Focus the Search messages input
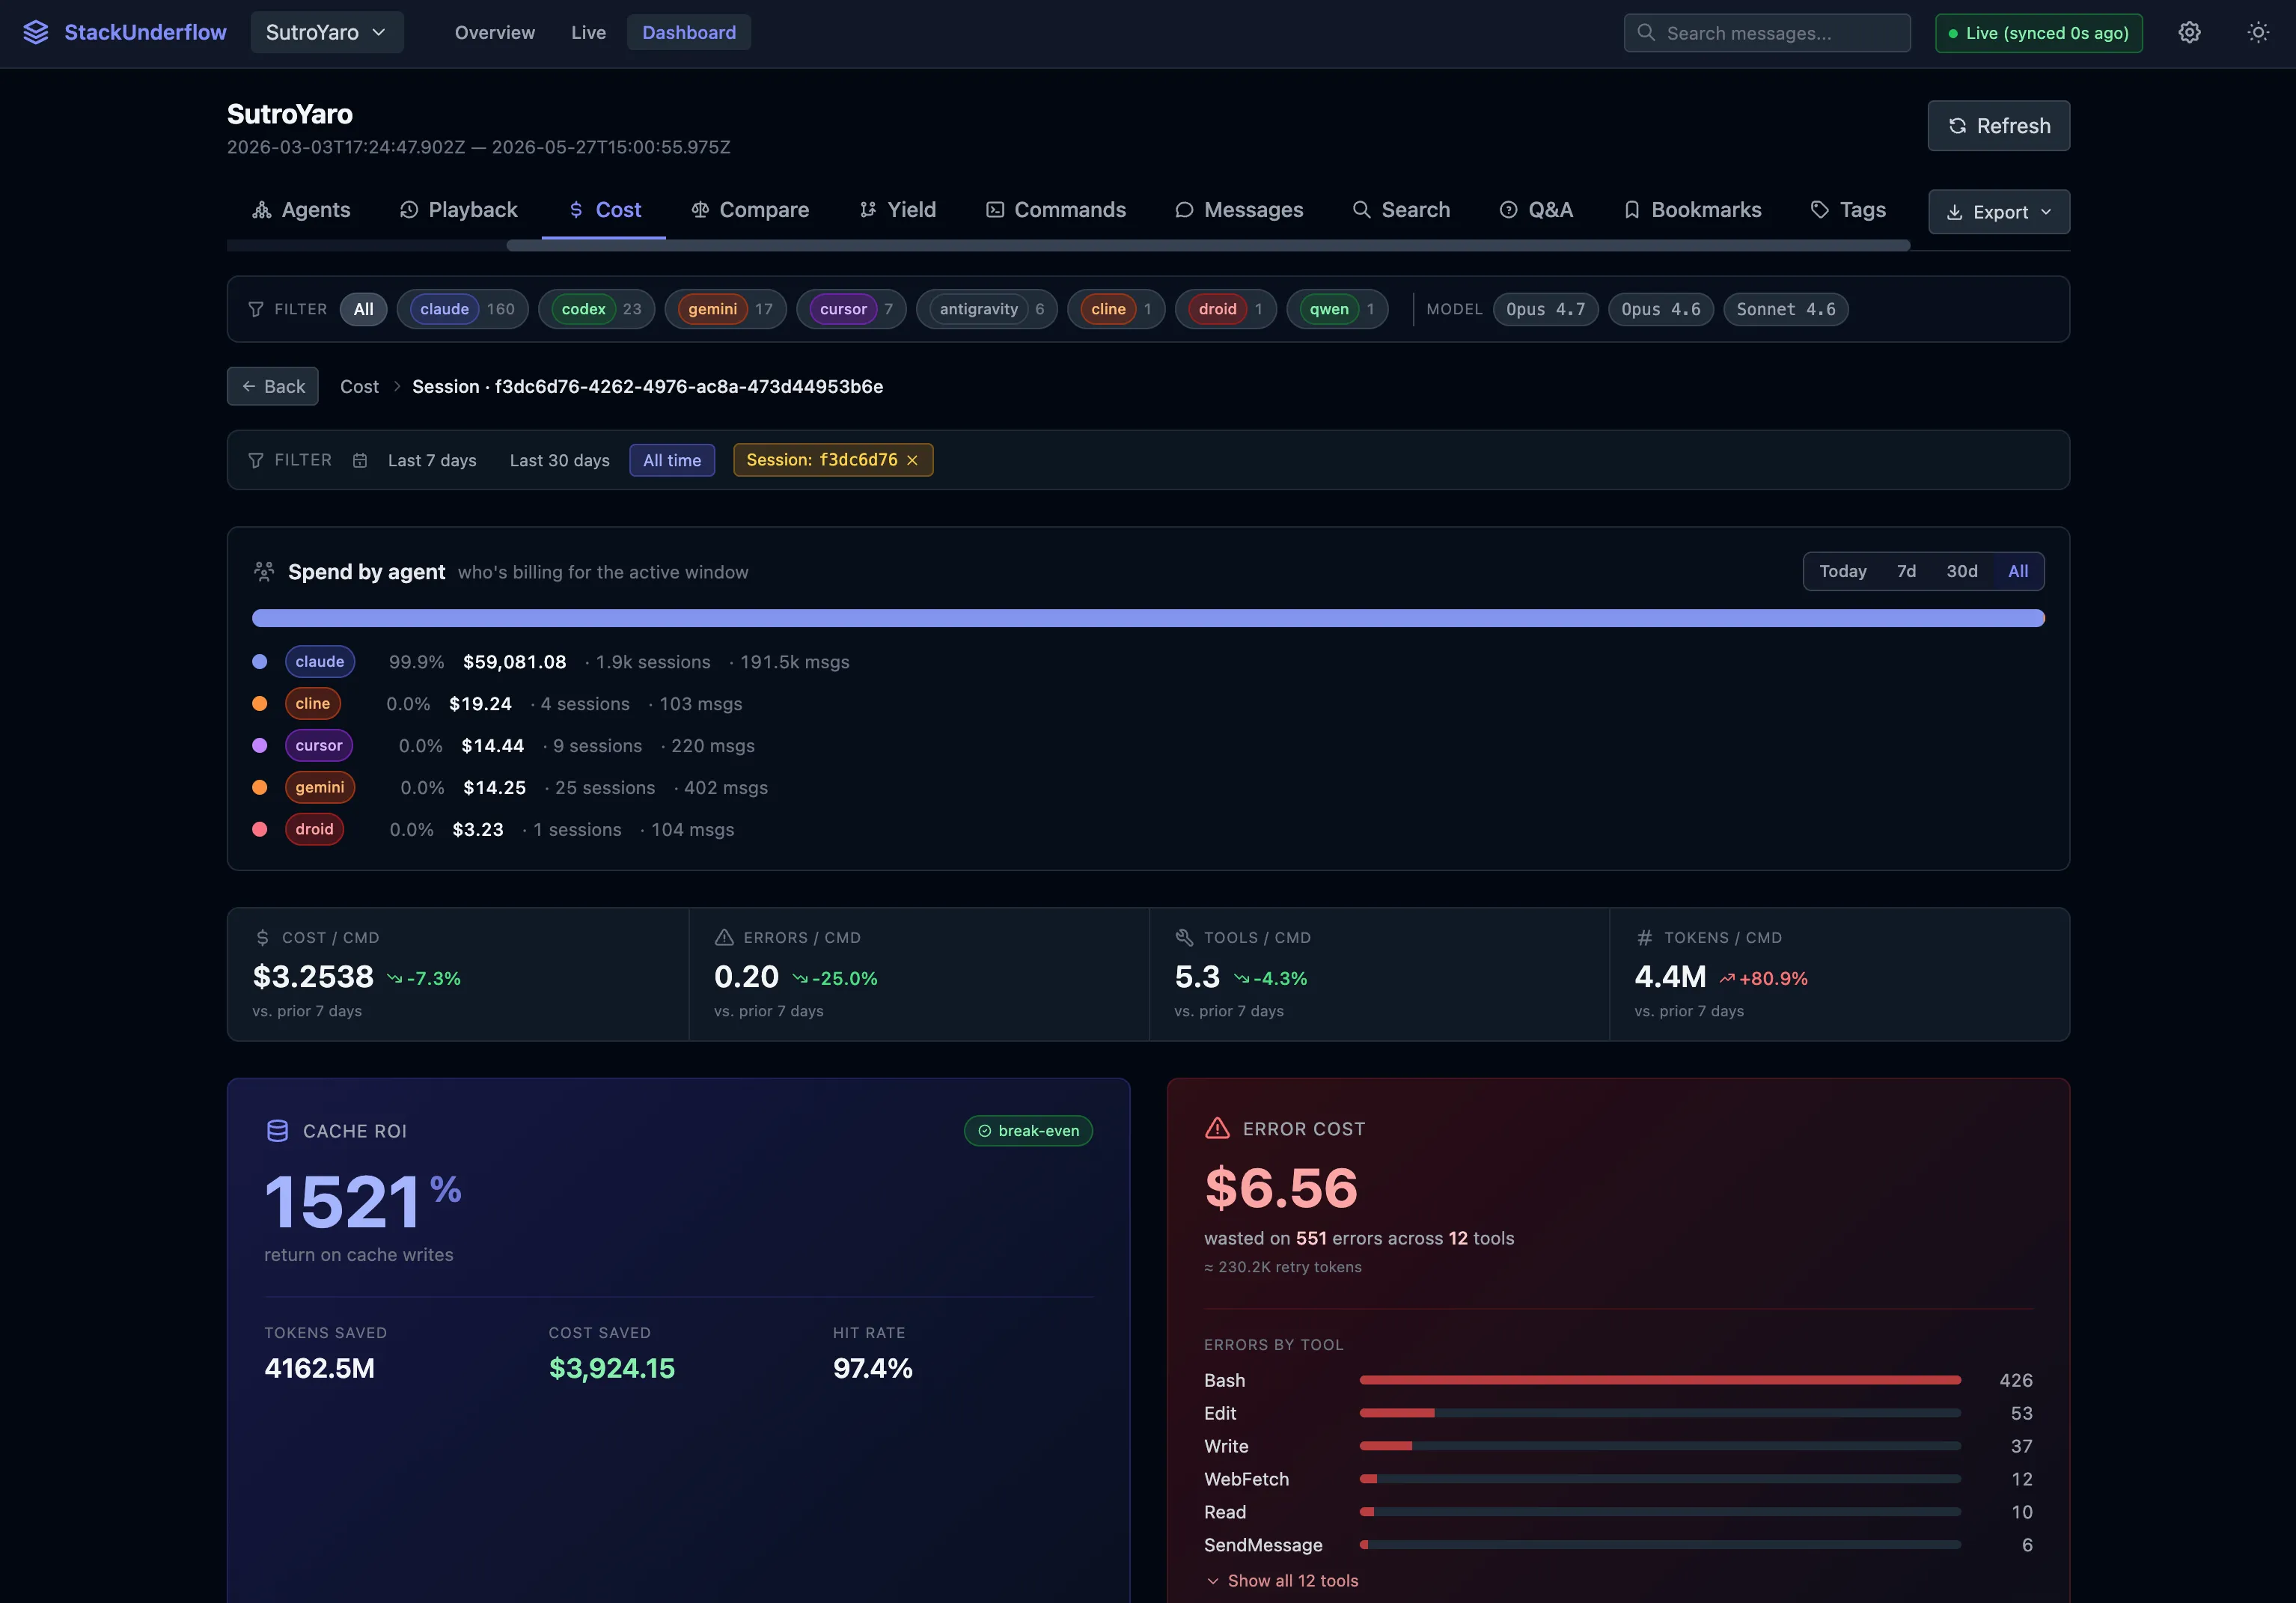 coord(1767,33)
